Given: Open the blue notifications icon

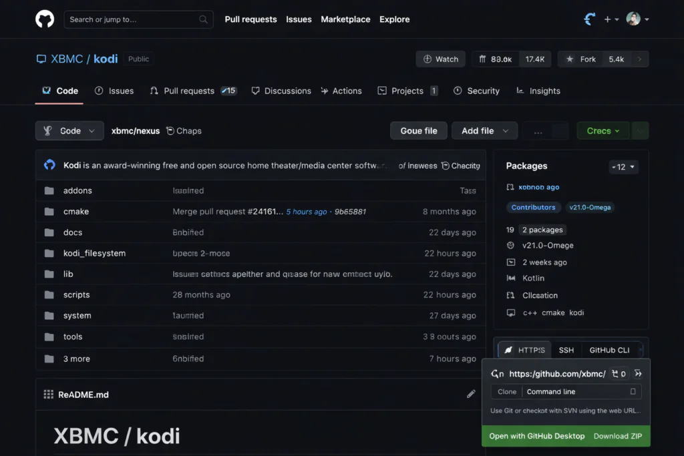Looking at the screenshot, I should click(x=590, y=19).
